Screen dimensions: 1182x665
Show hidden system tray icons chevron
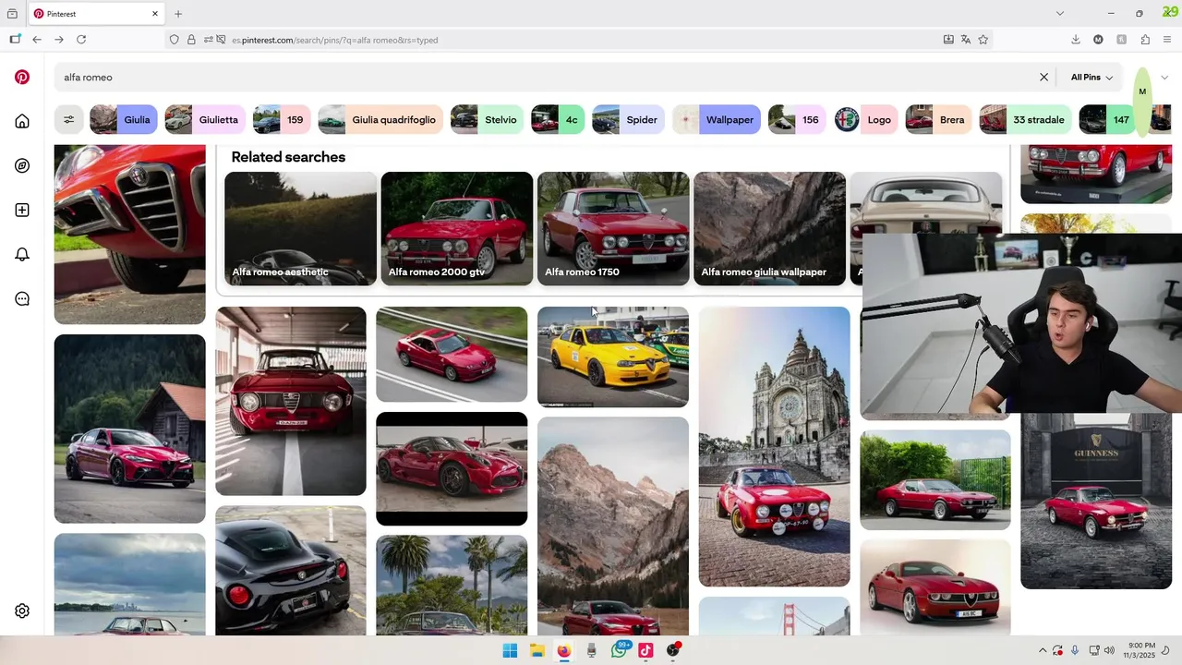point(1043,650)
